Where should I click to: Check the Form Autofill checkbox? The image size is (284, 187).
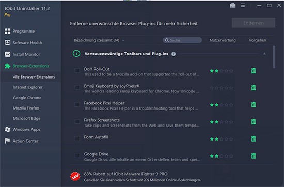click(x=77, y=138)
